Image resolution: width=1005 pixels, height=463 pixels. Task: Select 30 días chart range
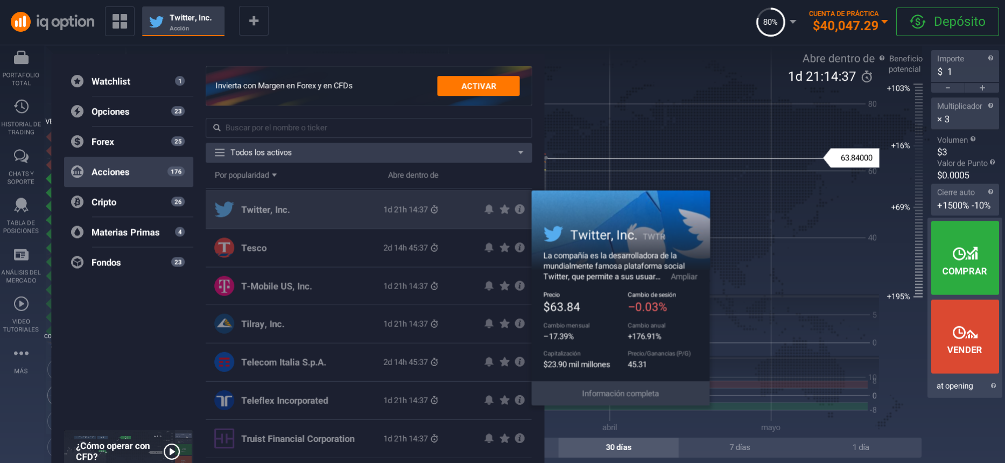coord(619,447)
